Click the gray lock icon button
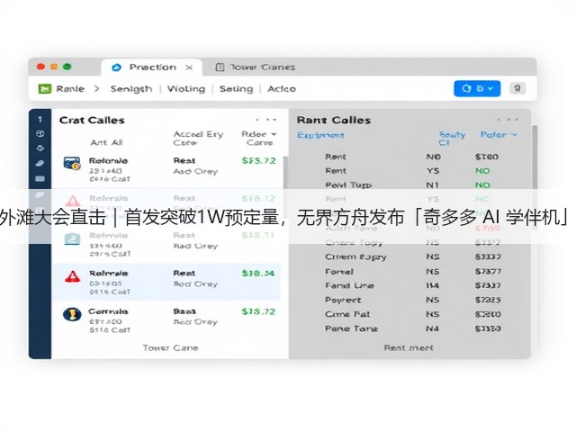 517,88
